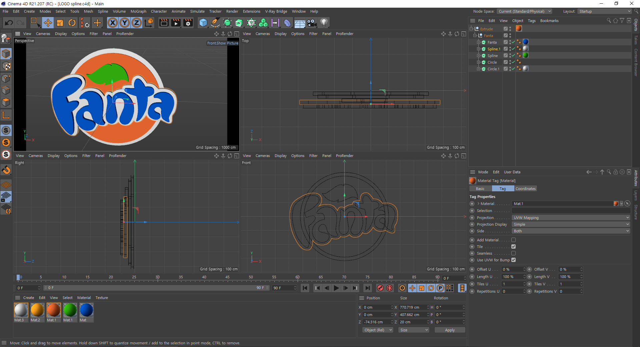Open the Node Space dropdown
The height and width of the screenshot is (347, 640).
(x=524, y=11)
